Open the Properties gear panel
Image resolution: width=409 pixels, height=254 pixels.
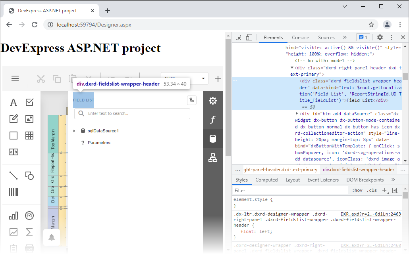pyautogui.click(x=213, y=101)
